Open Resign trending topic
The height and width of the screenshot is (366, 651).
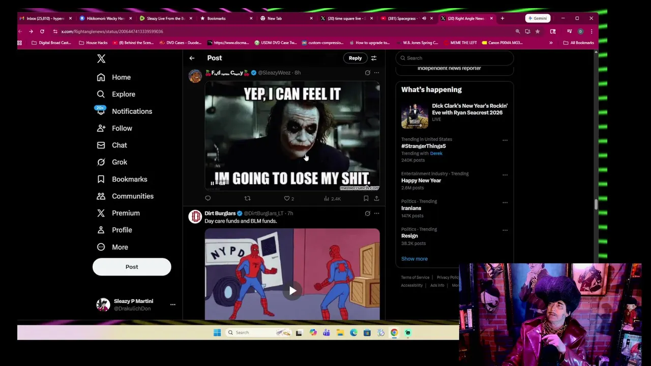[409, 236]
